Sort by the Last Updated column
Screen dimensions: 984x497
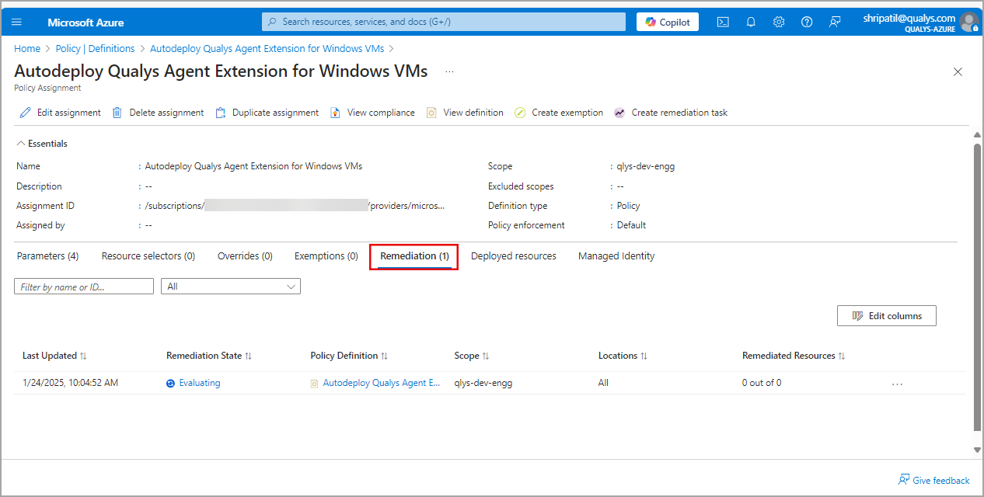[54, 356]
